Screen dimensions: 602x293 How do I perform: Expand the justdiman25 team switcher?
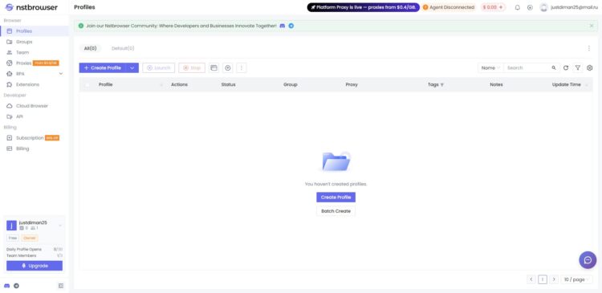coord(60,226)
